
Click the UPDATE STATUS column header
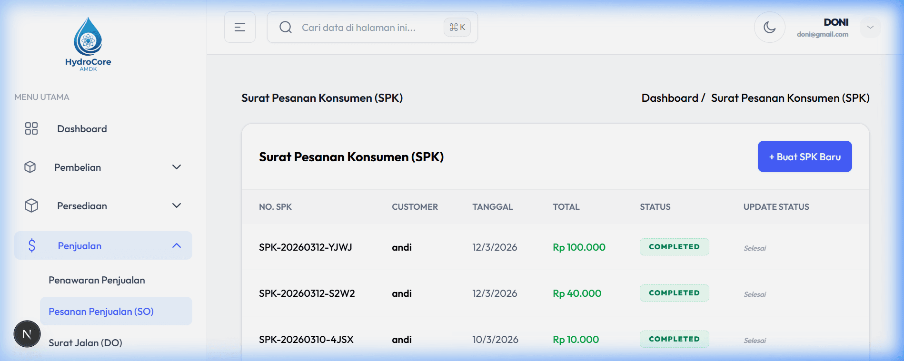coord(776,207)
